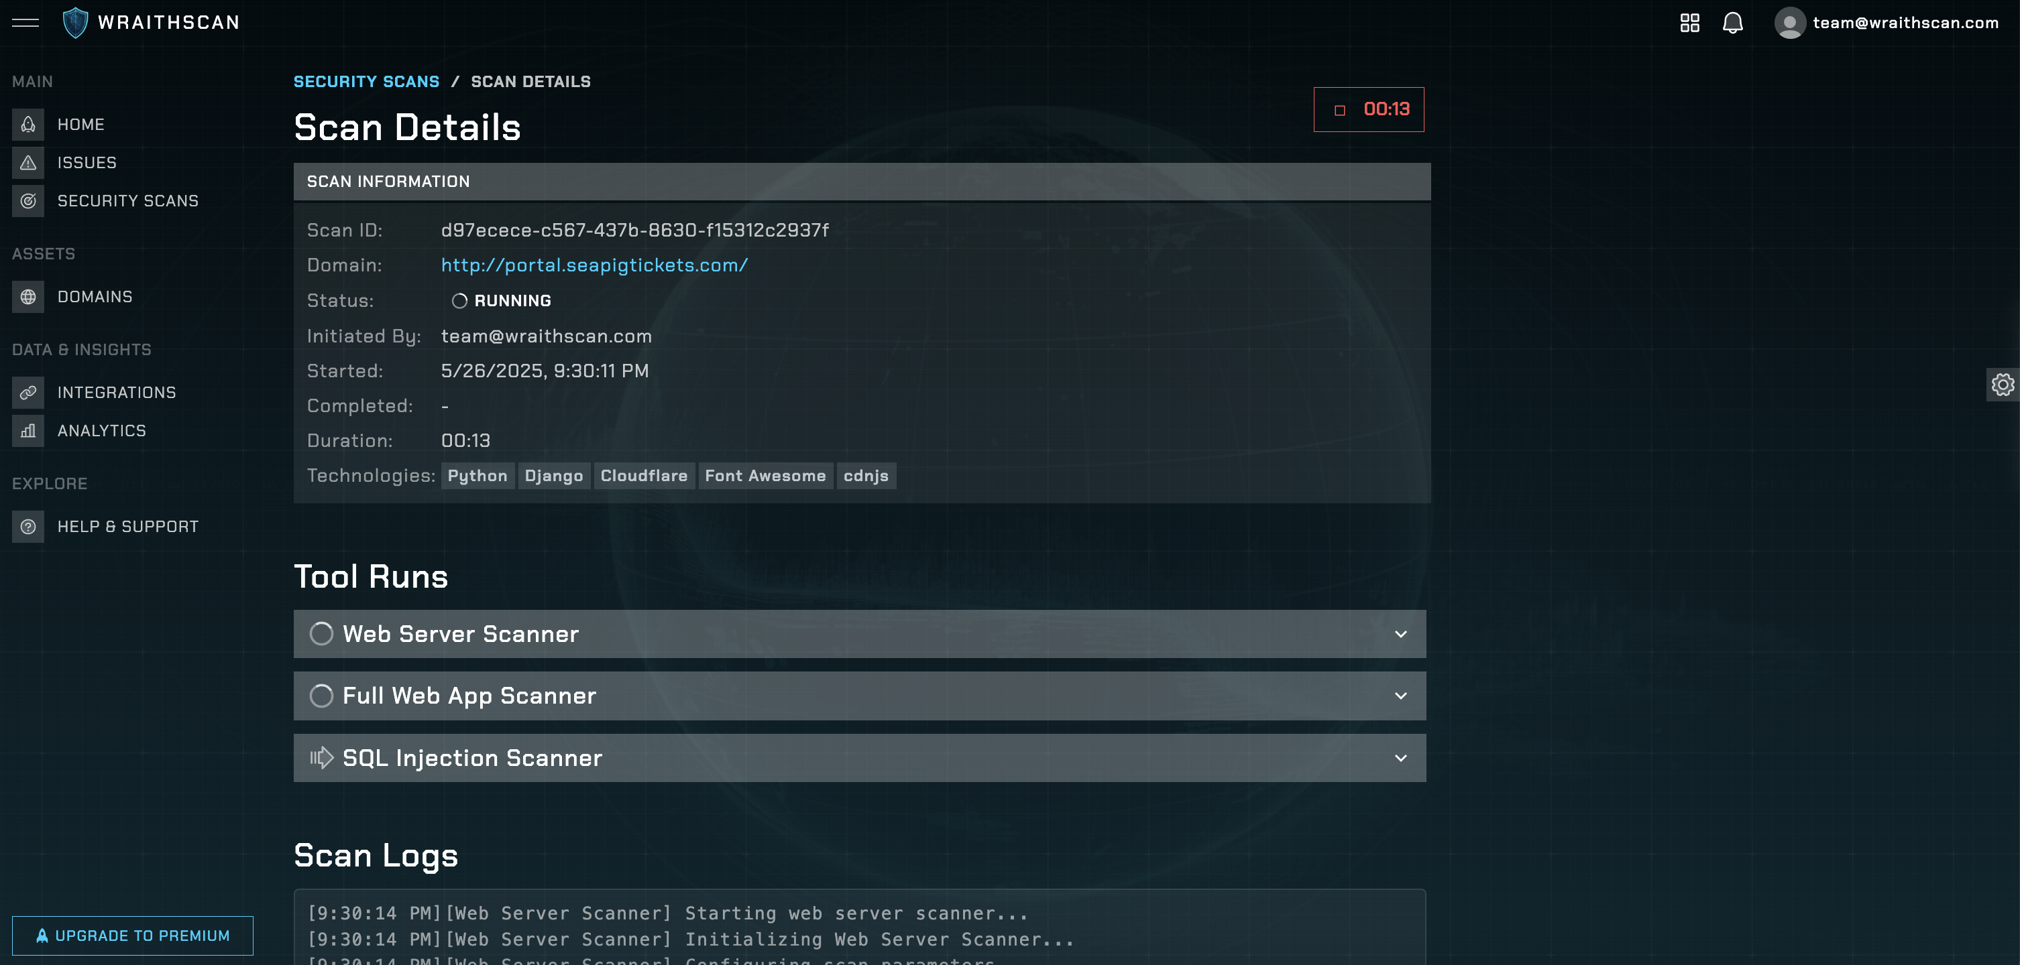The height and width of the screenshot is (965, 2020).
Task: Click the Help & Support question mark icon
Action: point(27,526)
